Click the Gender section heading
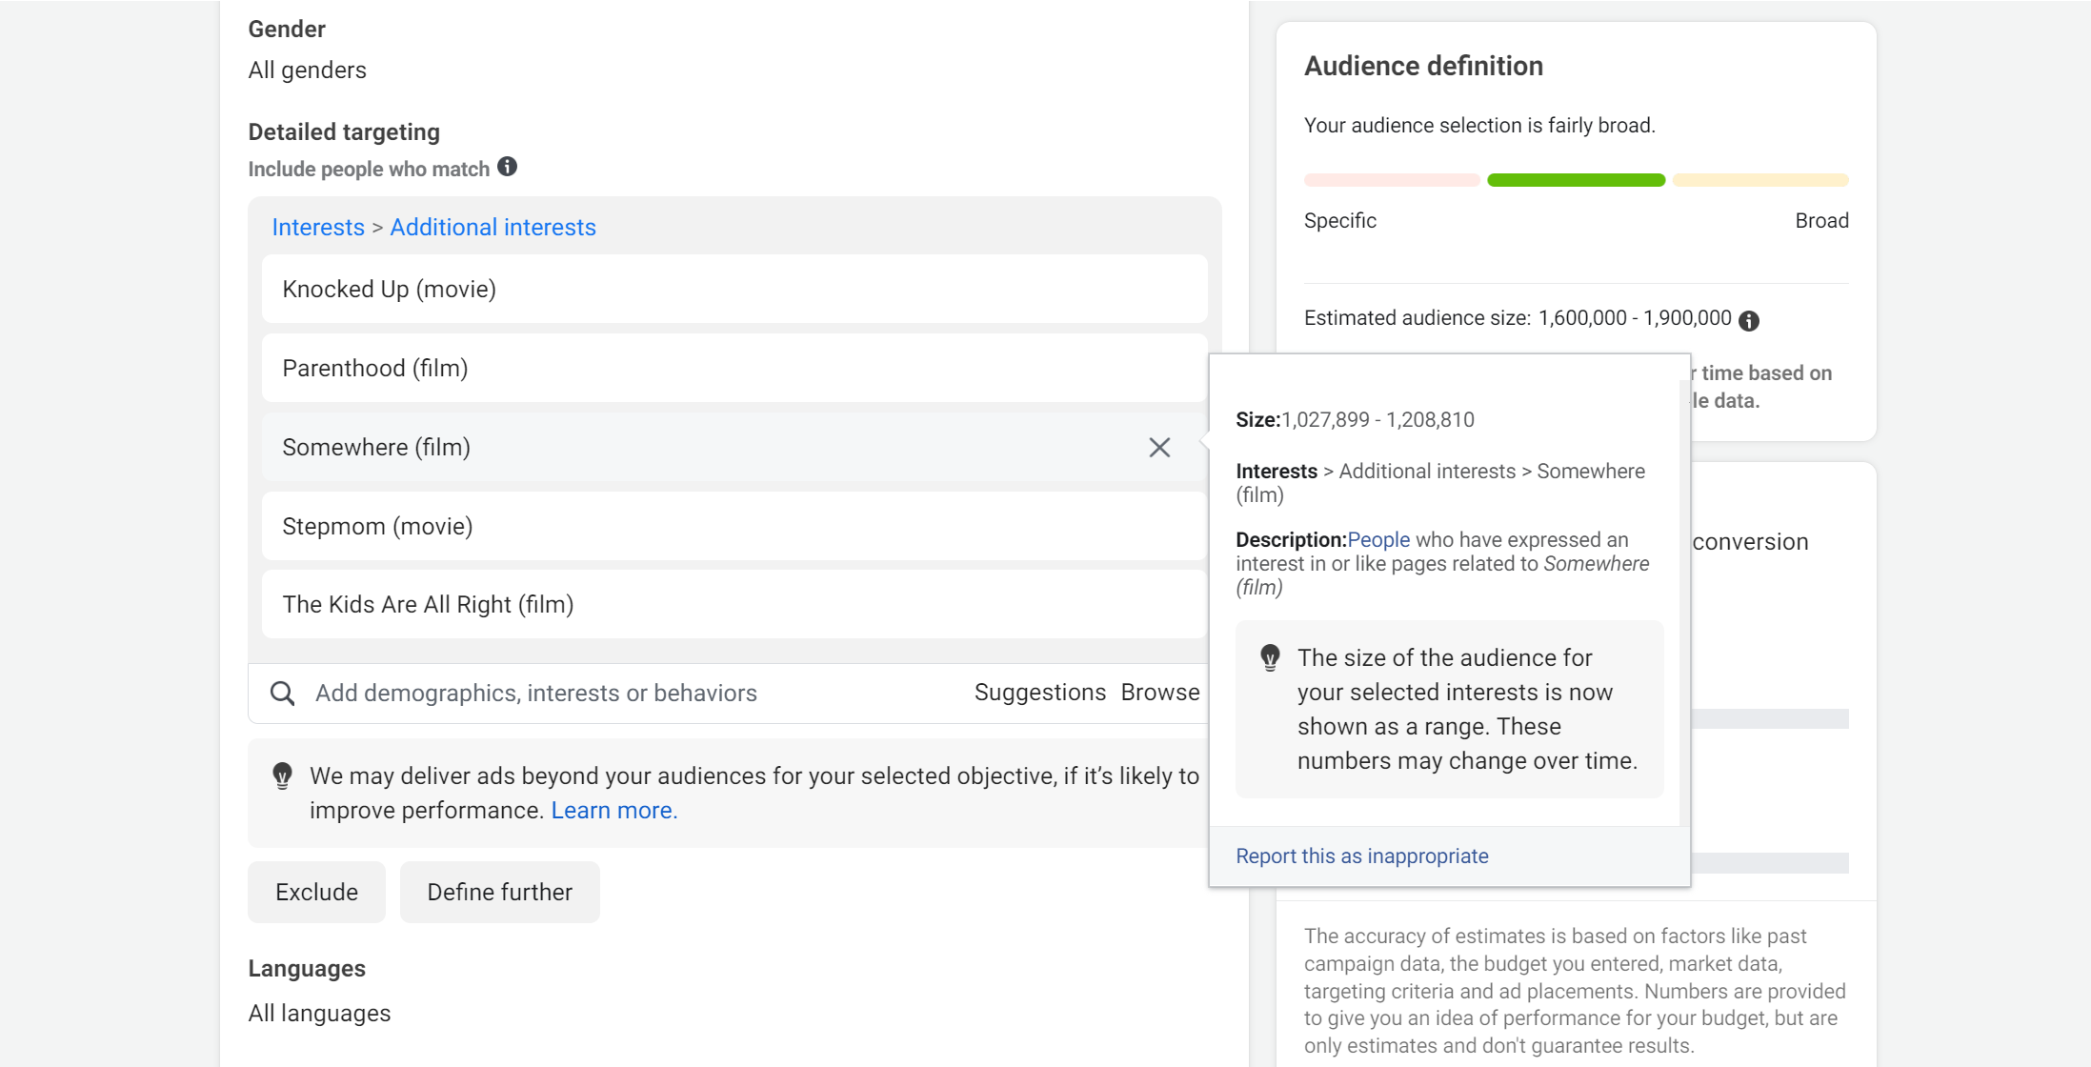The width and height of the screenshot is (2091, 1067). point(287,30)
